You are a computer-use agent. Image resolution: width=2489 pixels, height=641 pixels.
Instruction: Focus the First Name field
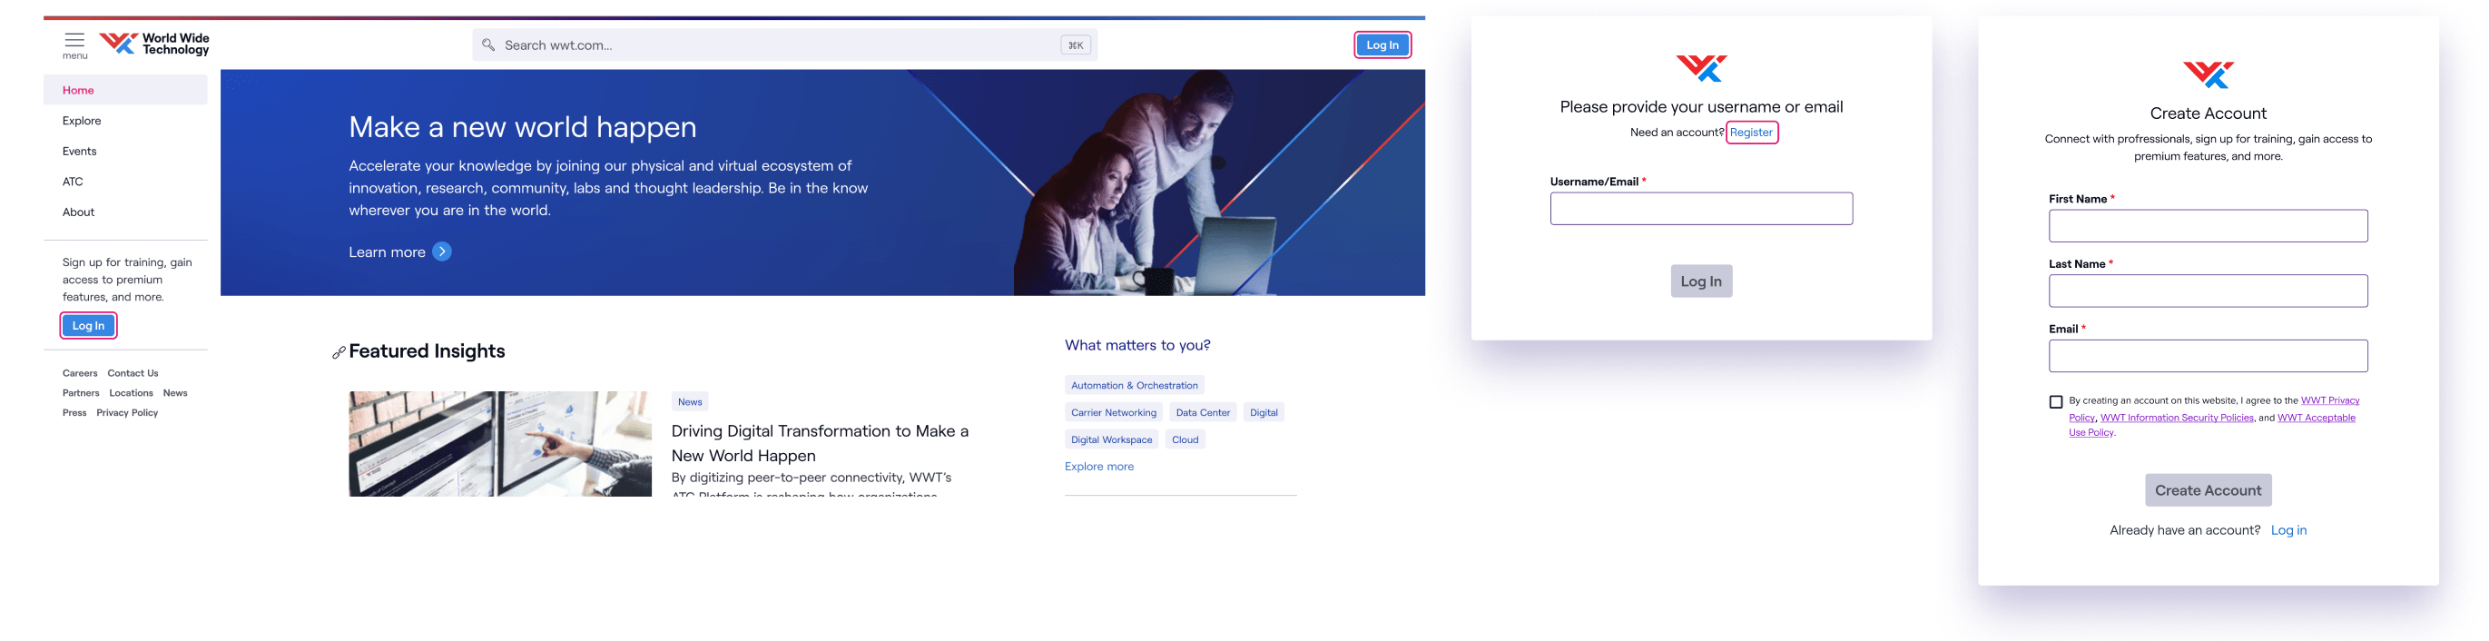tap(2208, 226)
